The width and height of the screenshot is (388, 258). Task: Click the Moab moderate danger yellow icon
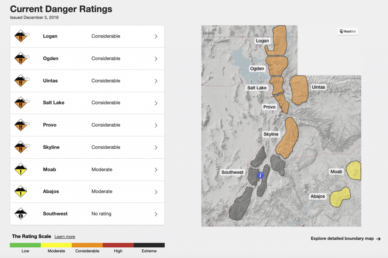(x=20, y=169)
